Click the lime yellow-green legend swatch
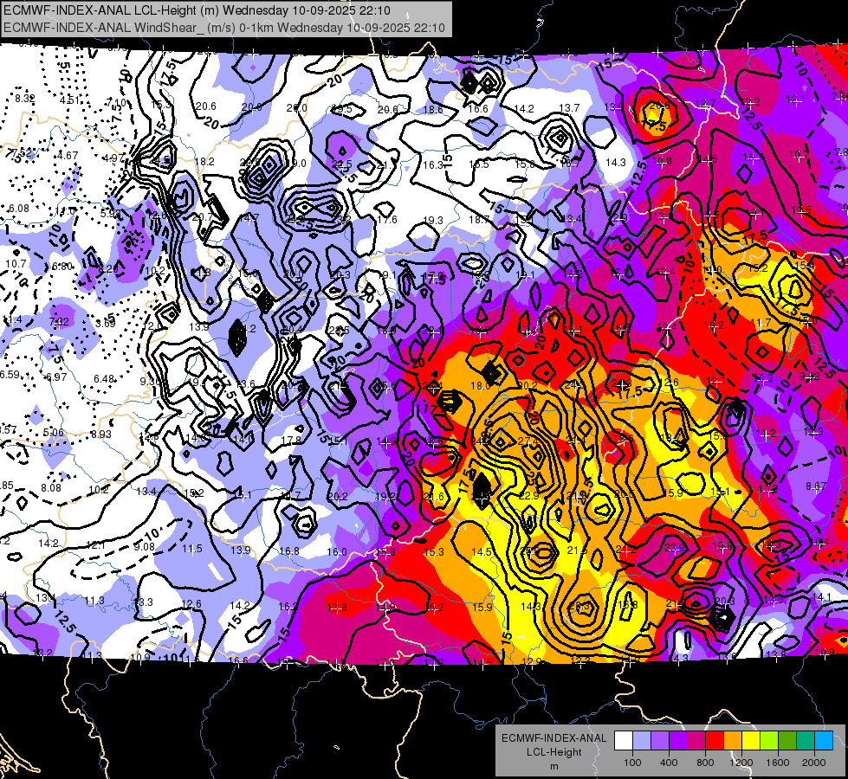848x779 pixels. click(769, 741)
